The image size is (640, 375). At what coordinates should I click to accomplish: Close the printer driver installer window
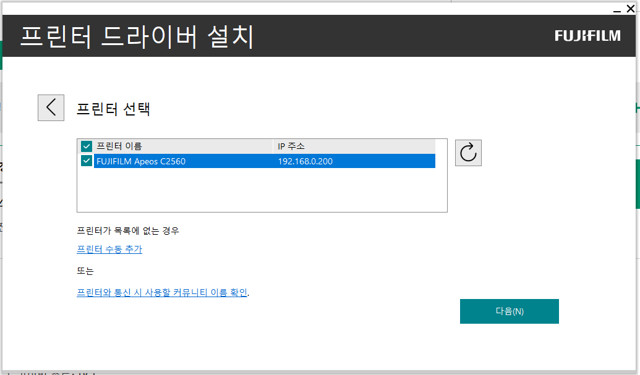[631, 9]
